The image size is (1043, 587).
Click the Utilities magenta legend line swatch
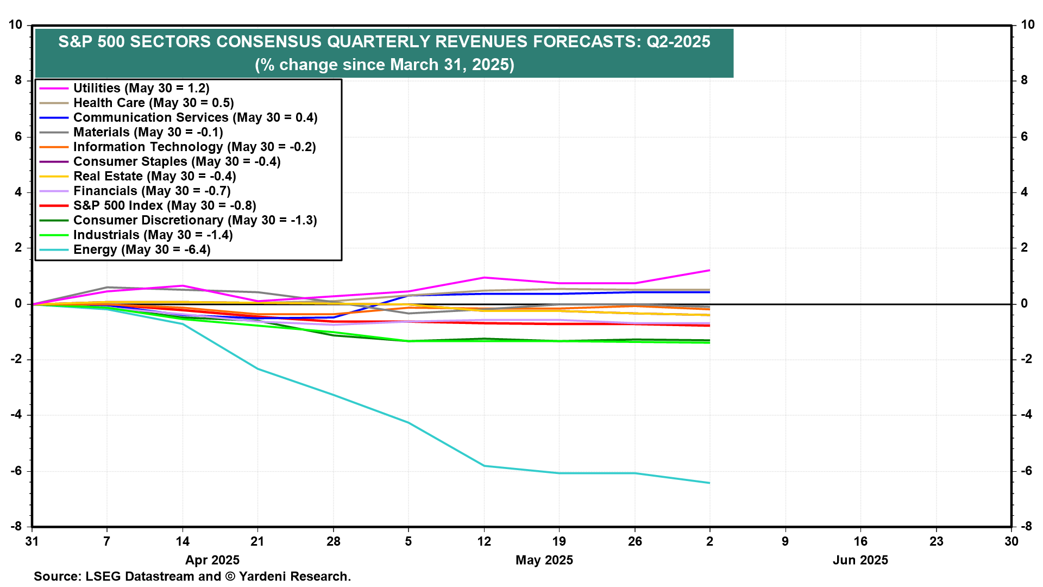(54, 88)
